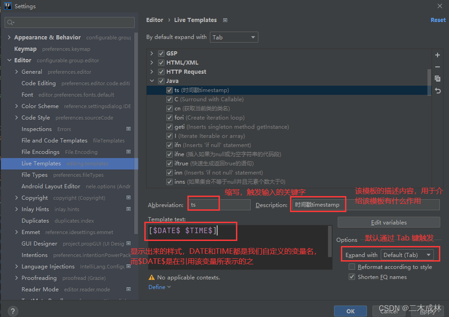Toggle the HTML/XML group checkbox

pyautogui.click(x=161, y=63)
